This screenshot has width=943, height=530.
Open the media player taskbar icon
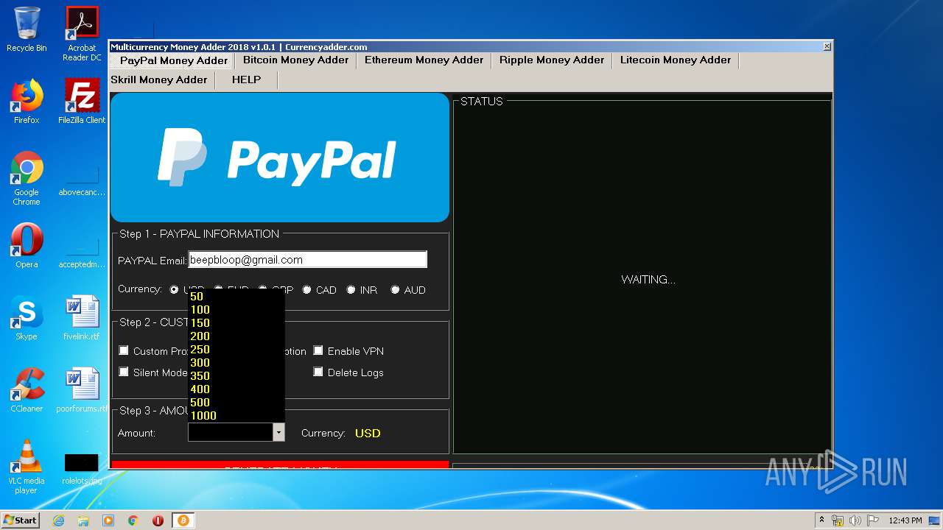108,520
